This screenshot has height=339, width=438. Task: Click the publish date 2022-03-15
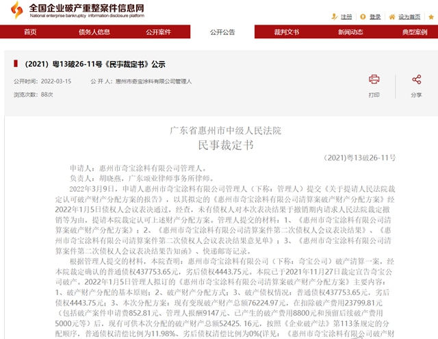click(56, 81)
